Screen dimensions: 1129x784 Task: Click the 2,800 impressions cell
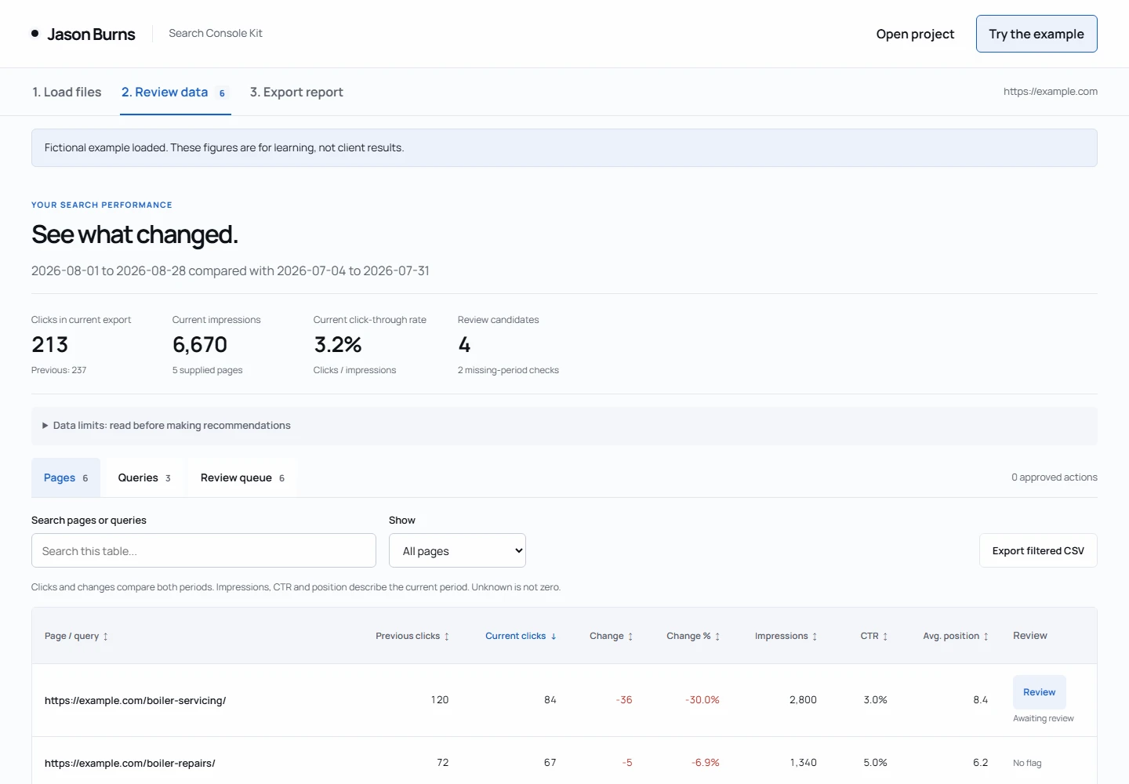tap(803, 700)
